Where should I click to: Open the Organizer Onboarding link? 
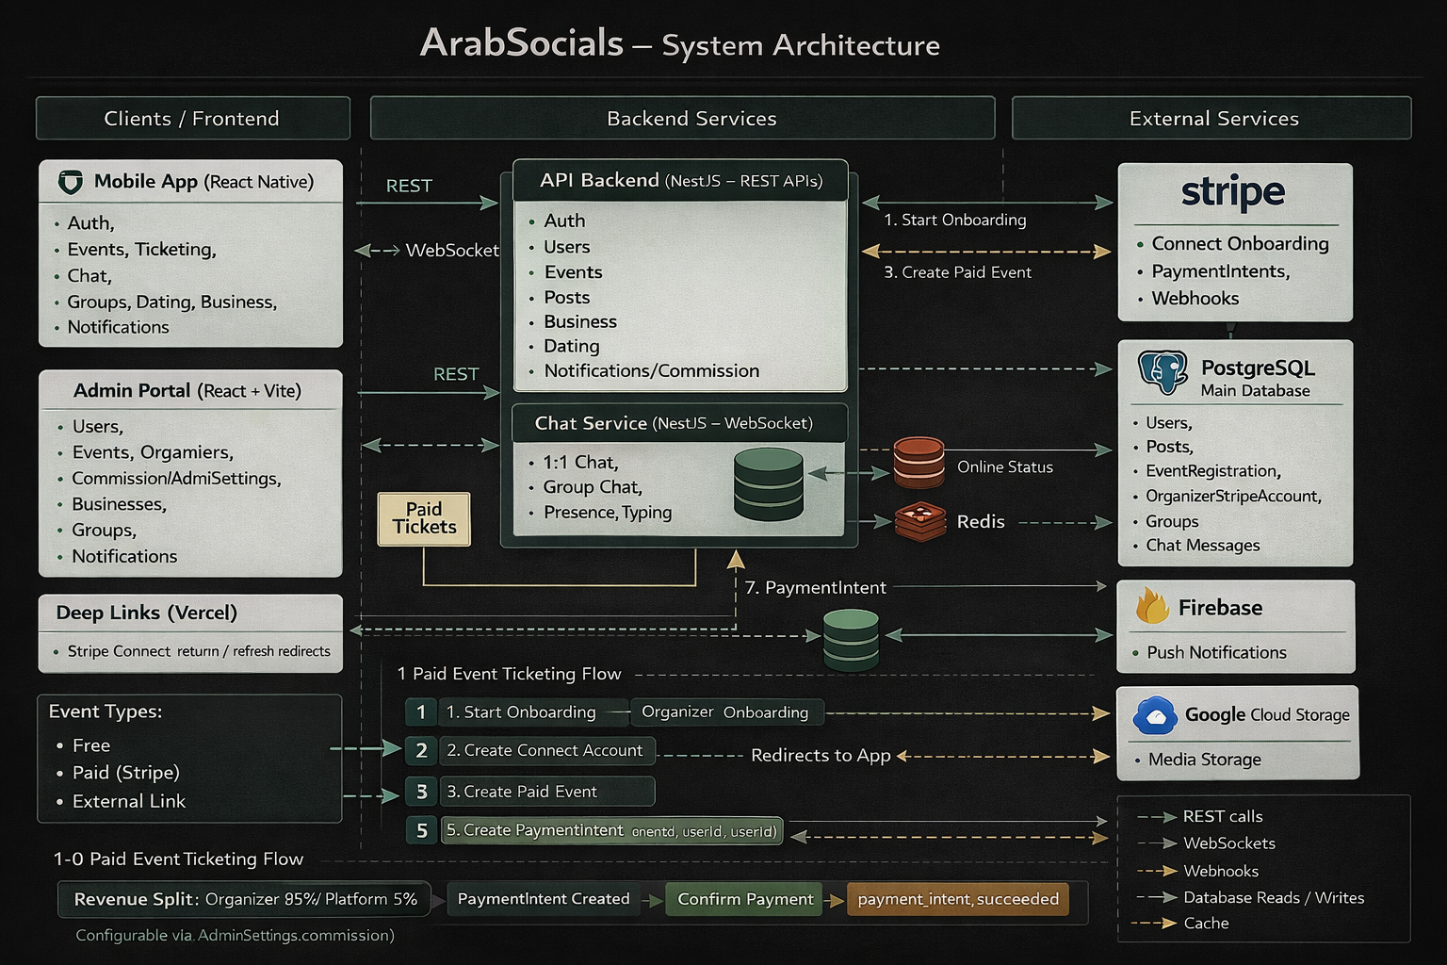tap(726, 712)
